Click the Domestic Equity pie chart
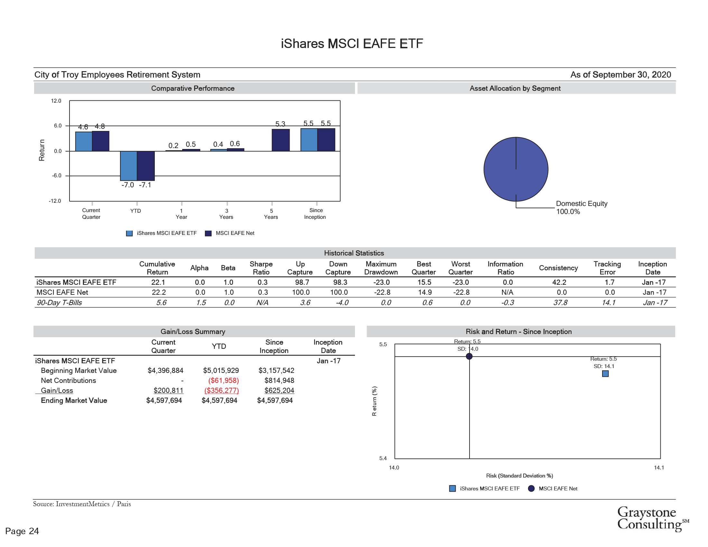The height and width of the screenshot is (547, 708). (516, 169)
